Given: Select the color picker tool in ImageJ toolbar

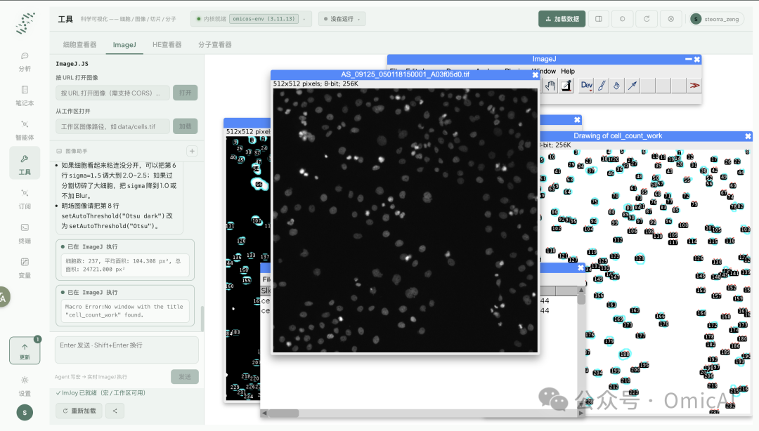Looking at the screenshot, I should tap(566, 86).
